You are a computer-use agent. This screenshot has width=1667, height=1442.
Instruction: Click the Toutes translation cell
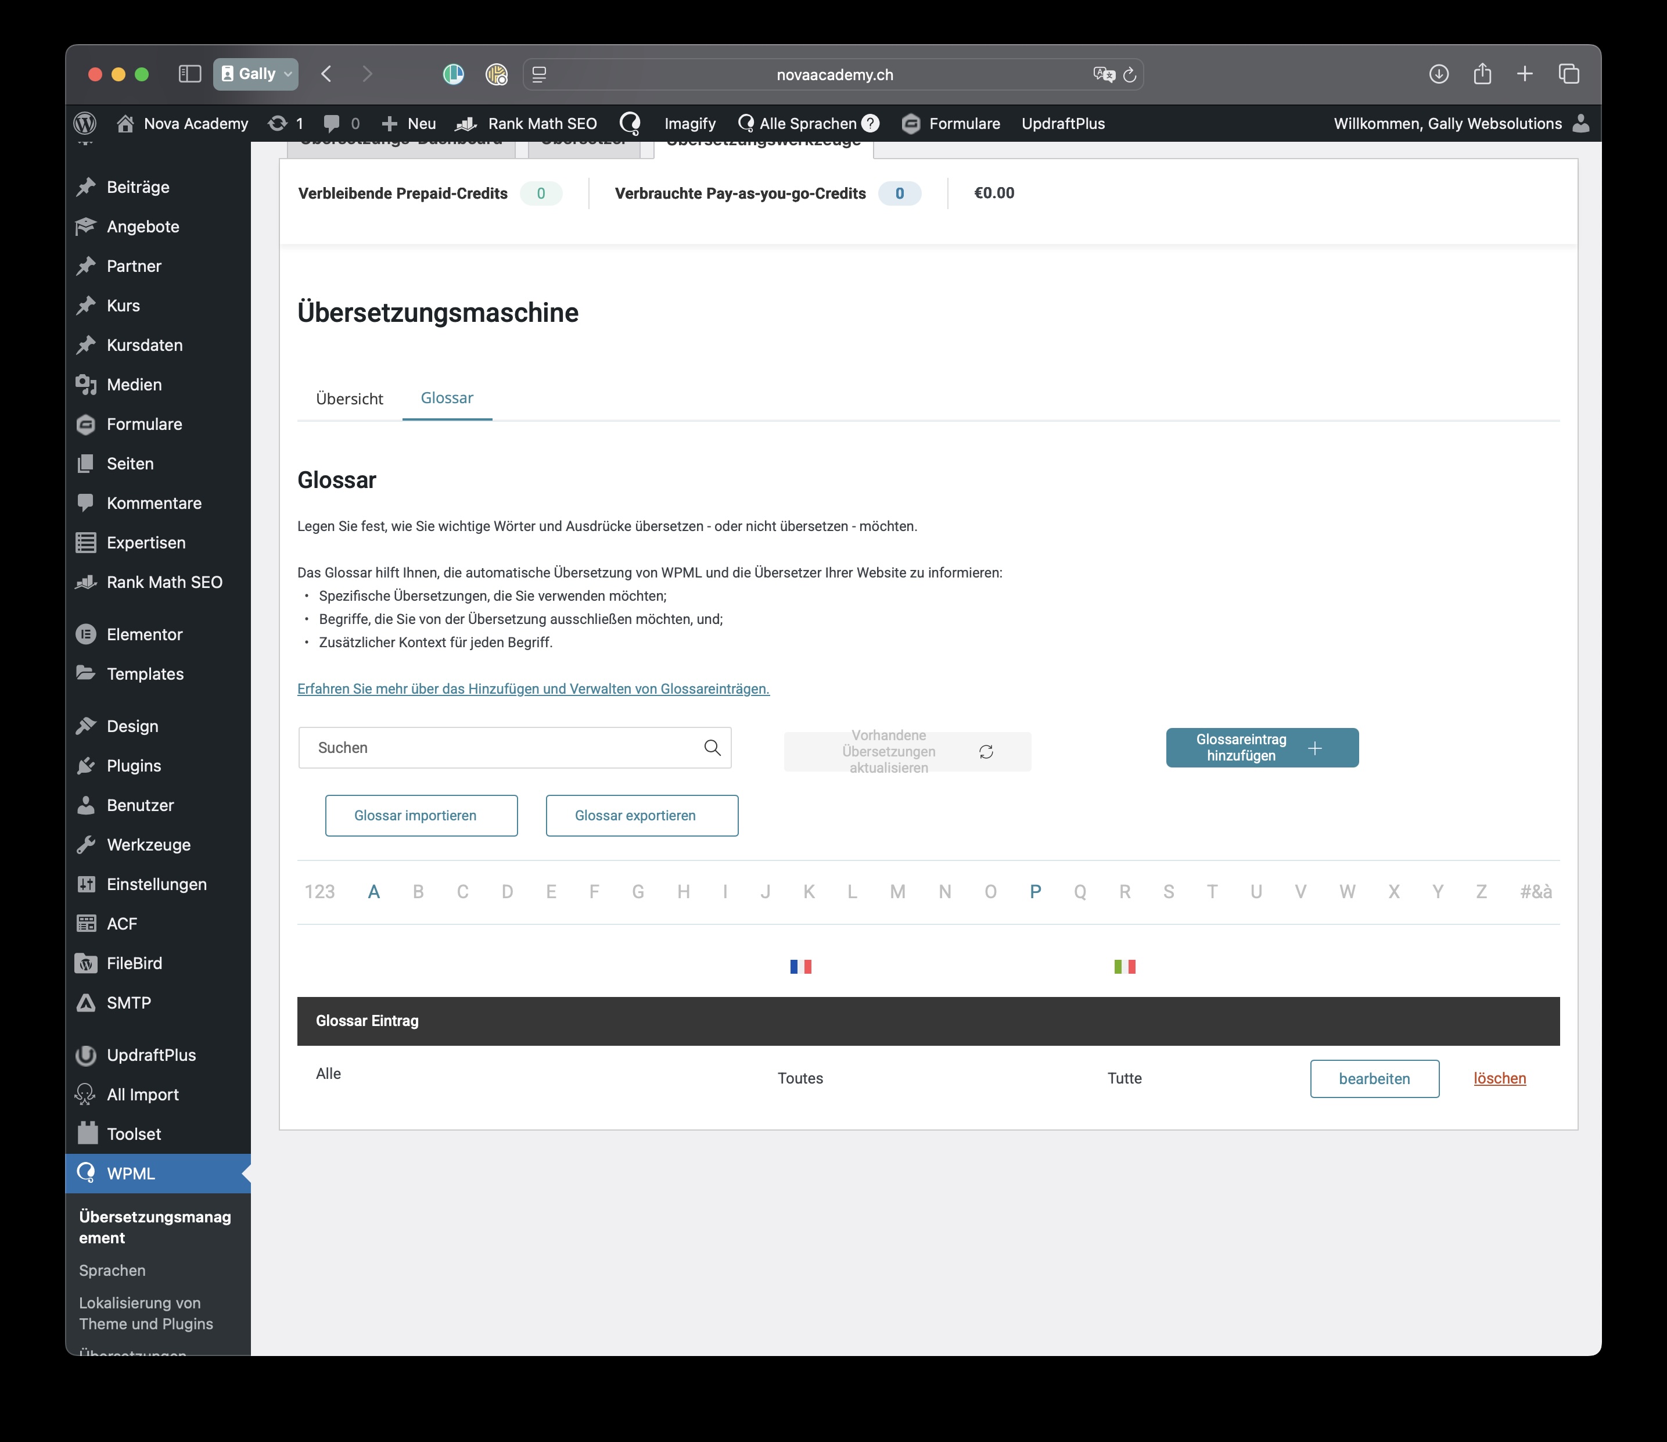[x=800, y=1078]
